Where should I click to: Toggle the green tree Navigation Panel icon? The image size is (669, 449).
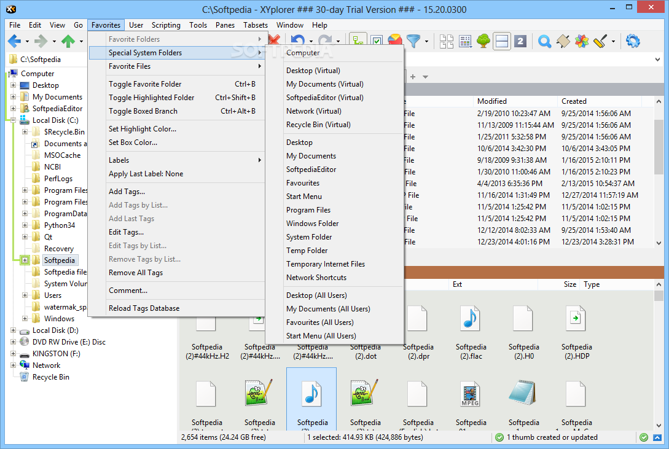click(483, 41)
